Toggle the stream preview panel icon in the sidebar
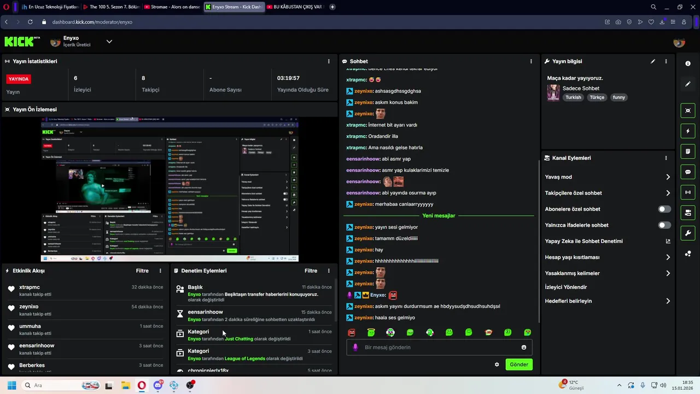Screen dimensions: 700x394 click(x=687, y=111)
